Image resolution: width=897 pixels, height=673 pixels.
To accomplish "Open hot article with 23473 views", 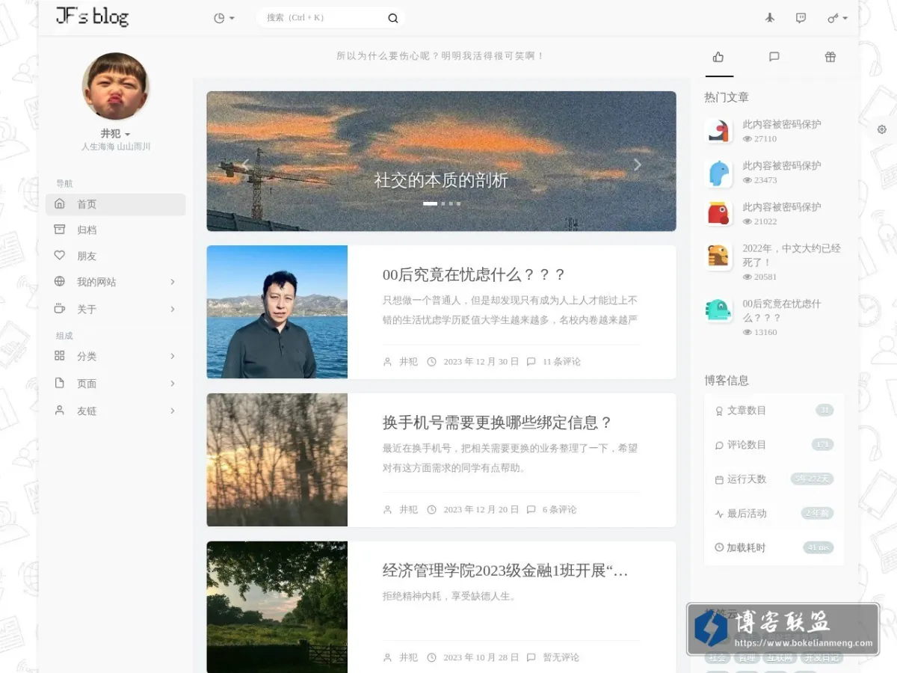I will (782, 165).
